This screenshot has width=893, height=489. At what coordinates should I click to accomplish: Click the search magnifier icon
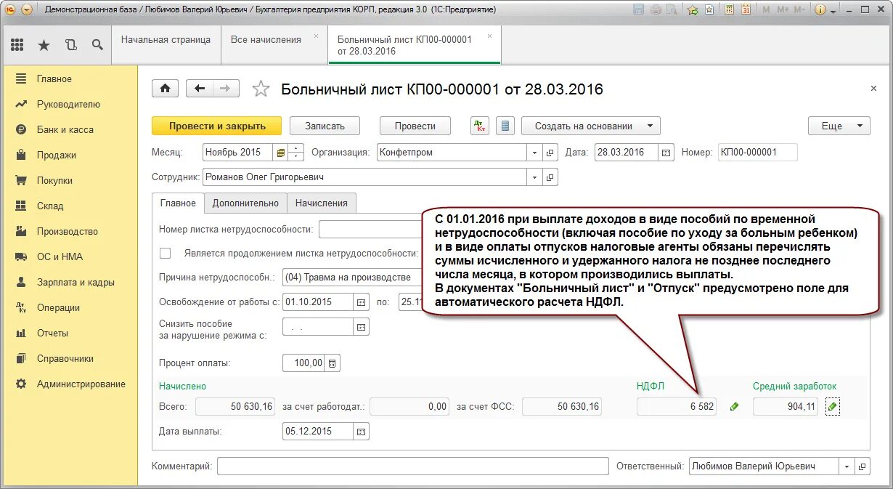(97, 45)
